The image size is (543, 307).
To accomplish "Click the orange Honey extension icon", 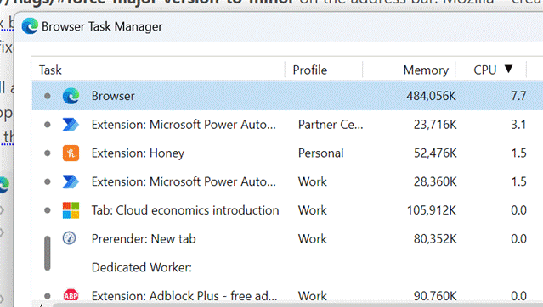I will 71,153.
